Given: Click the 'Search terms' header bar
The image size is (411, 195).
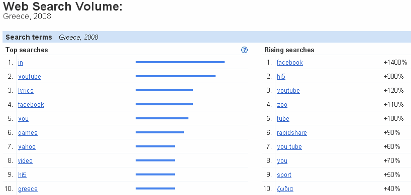Looking at the screenshot, I should [x=207, y=37].
